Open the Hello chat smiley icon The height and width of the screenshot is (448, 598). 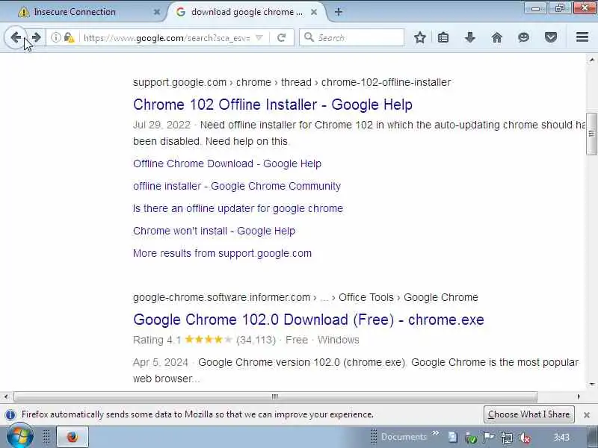coord(524,37)
